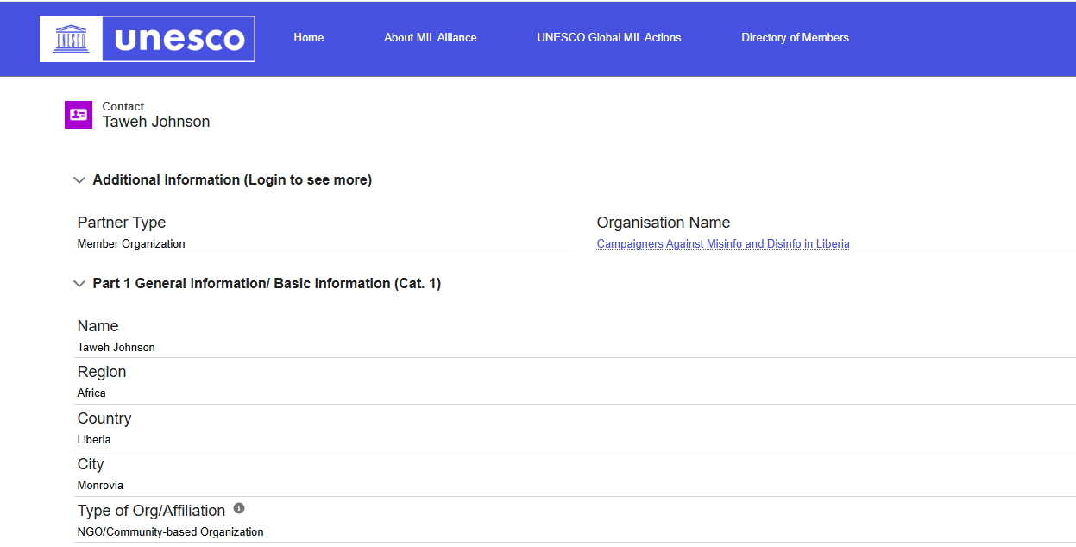
Task: Click the unesco wordmark in header
Action: pos(179,39)
